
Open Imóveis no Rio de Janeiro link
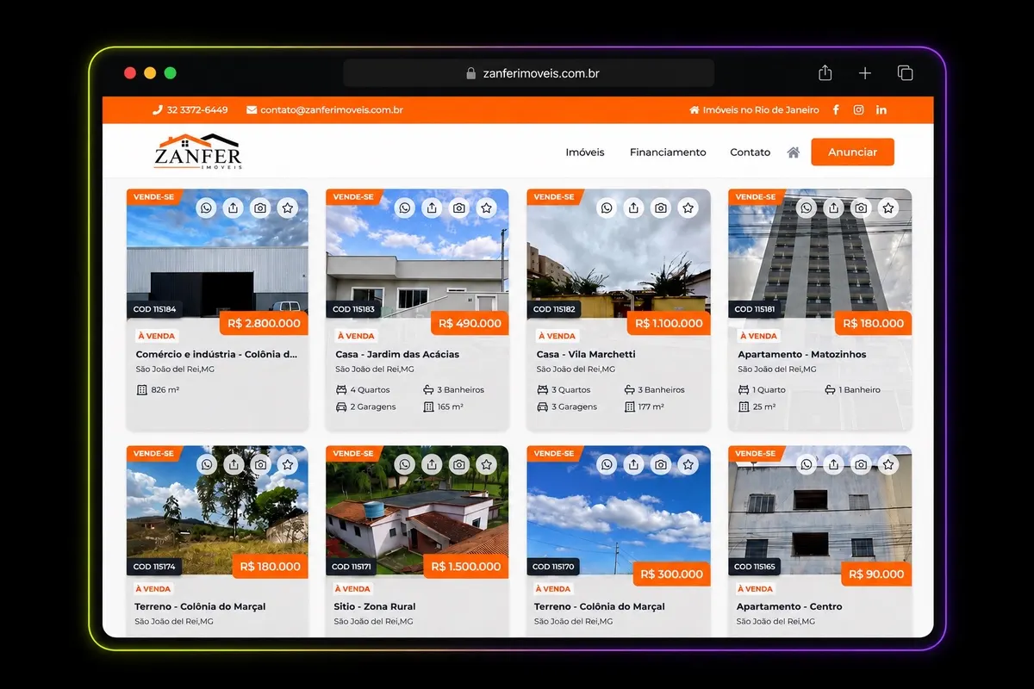pos(754,110)
